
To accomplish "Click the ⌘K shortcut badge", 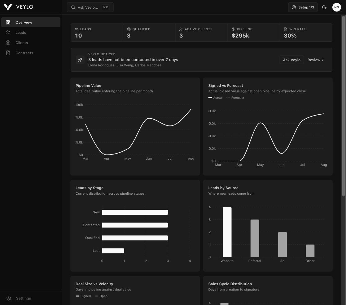I will click(106, 7).
